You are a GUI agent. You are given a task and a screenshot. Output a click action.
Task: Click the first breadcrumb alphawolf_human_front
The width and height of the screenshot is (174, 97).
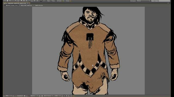pos(12,5)
